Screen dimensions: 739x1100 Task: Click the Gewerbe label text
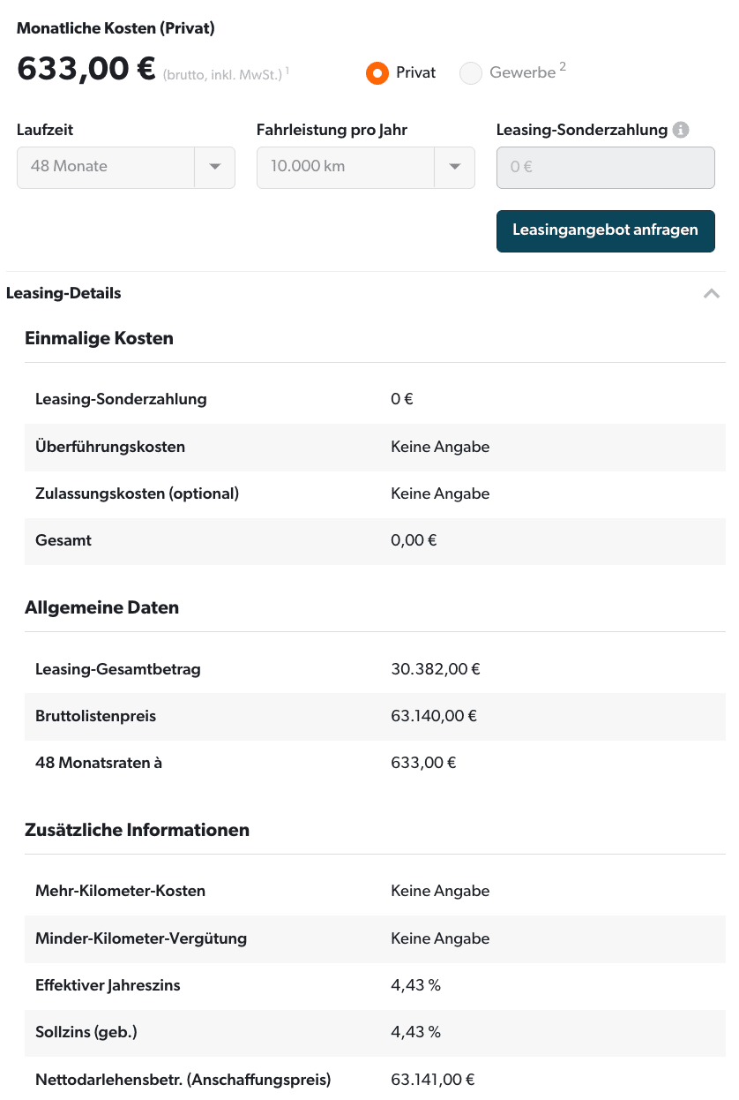(523, 73)
